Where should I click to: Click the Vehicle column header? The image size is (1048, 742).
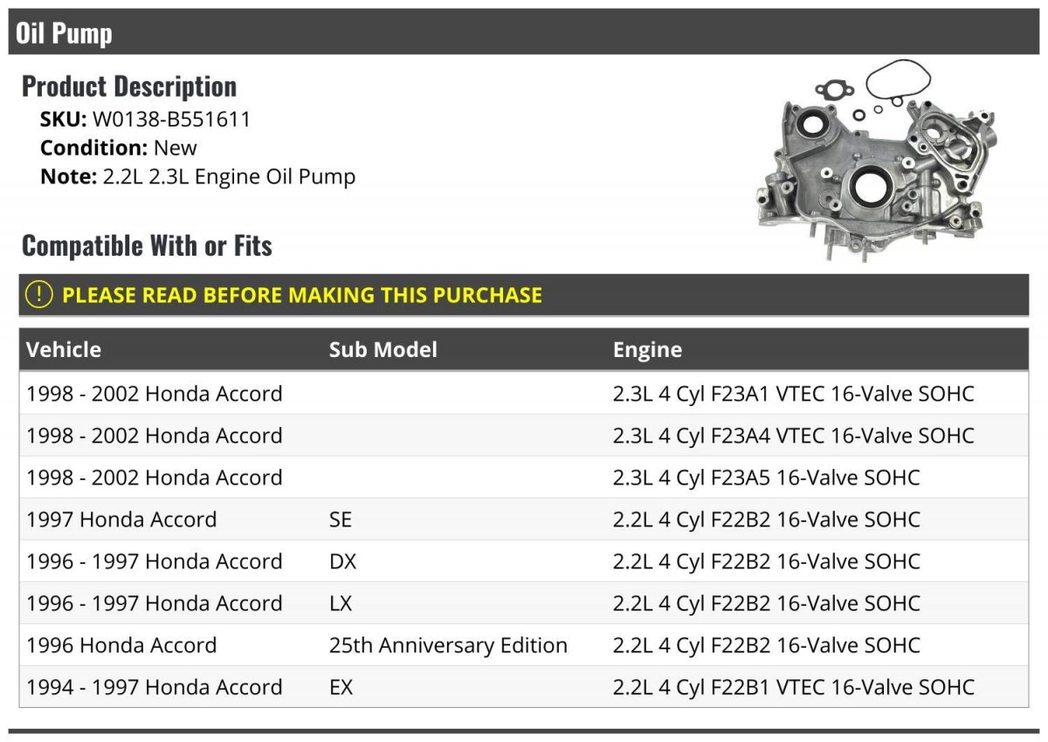click(x=64, y=350)
